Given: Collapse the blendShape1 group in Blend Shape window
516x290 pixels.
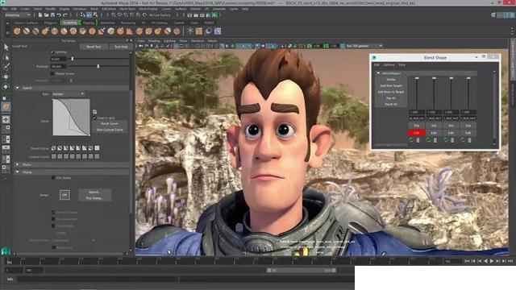Looking at the screenshot, I should pos(378,73).
